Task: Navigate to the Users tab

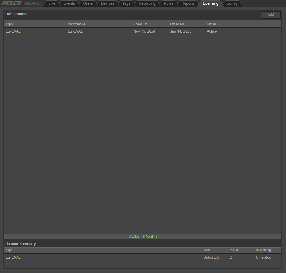Action: pyautogui.click(x=88, y=3)
